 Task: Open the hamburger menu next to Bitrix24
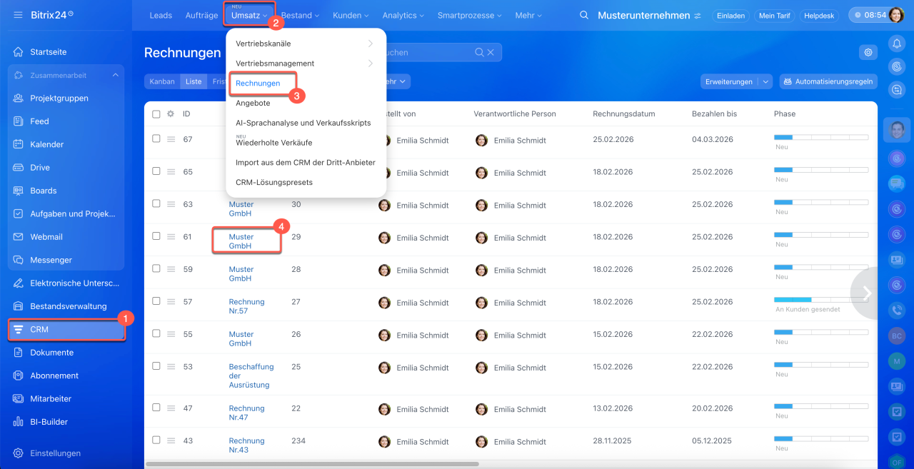click(18, 15)
